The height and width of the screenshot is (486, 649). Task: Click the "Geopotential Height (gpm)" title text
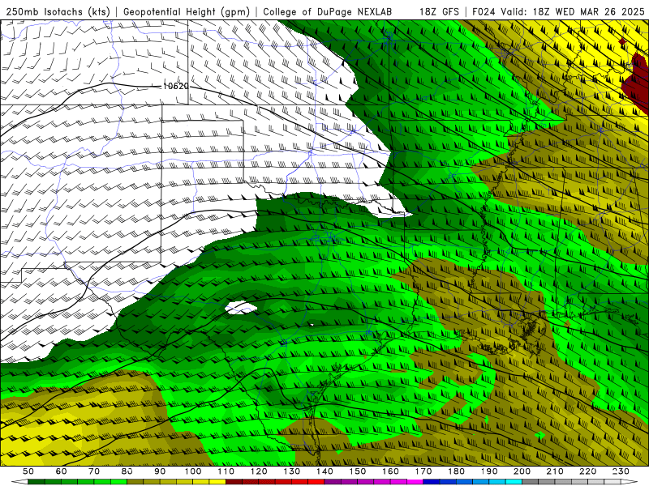pyautogui.click(x=187, y=12)
